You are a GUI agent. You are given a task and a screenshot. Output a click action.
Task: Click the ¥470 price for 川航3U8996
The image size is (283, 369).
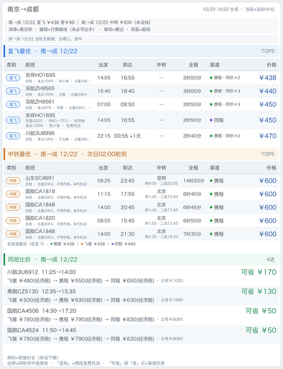pos(268,136)
